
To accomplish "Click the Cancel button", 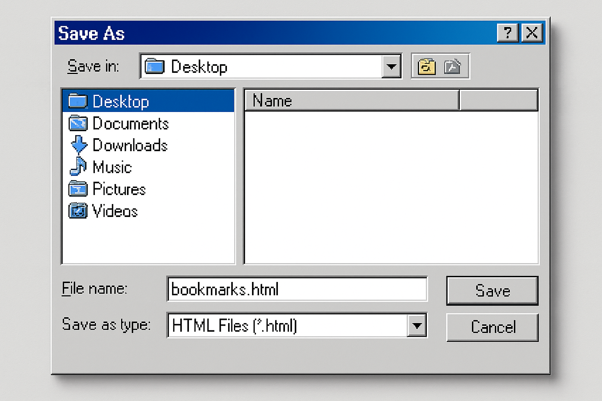I will 492,327.
